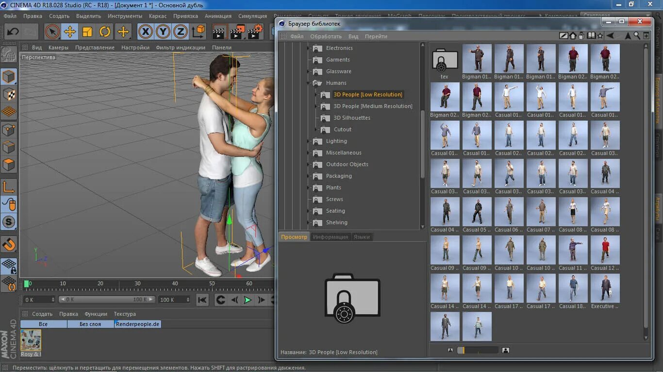
Task: Switch to the Информация tab
Action: (330, 237)
